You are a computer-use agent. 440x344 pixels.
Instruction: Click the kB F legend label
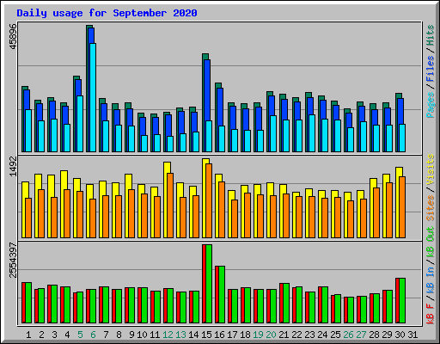tap(431, 313)
